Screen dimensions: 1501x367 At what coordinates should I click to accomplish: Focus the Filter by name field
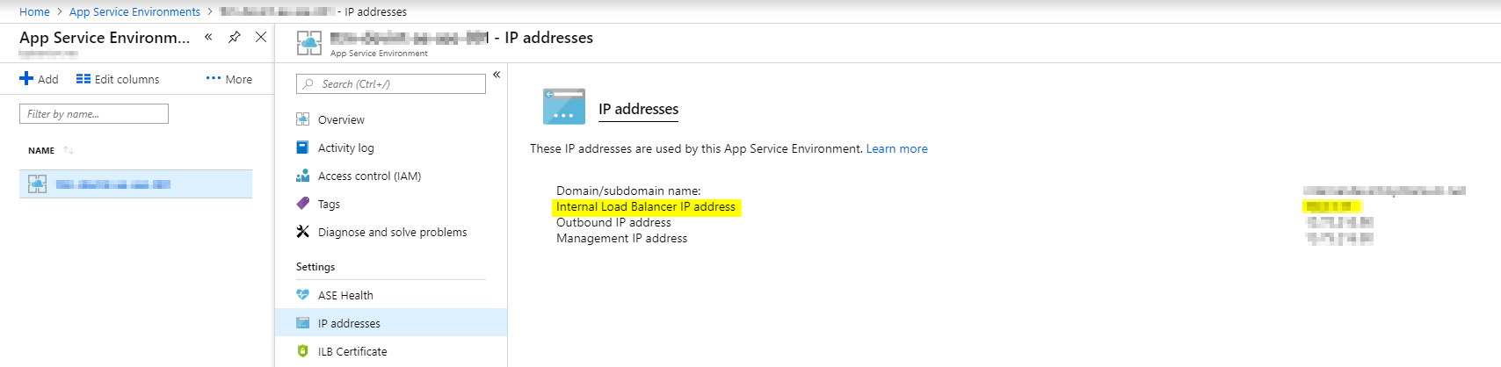click(x=94, y=113)
